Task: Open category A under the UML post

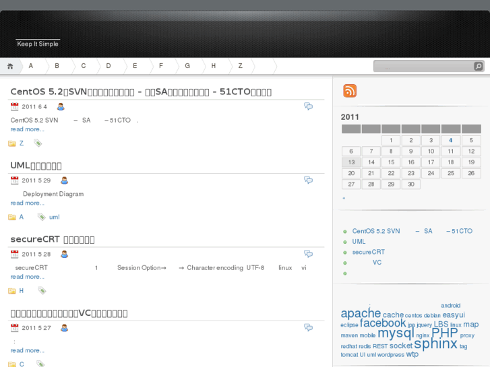Action: click(x=22, y=217)
